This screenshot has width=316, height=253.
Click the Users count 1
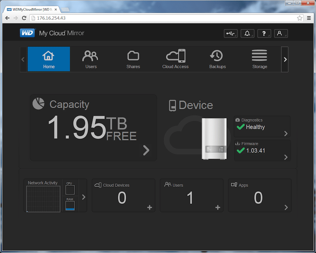pyautogui.click(x=190, y=198)
